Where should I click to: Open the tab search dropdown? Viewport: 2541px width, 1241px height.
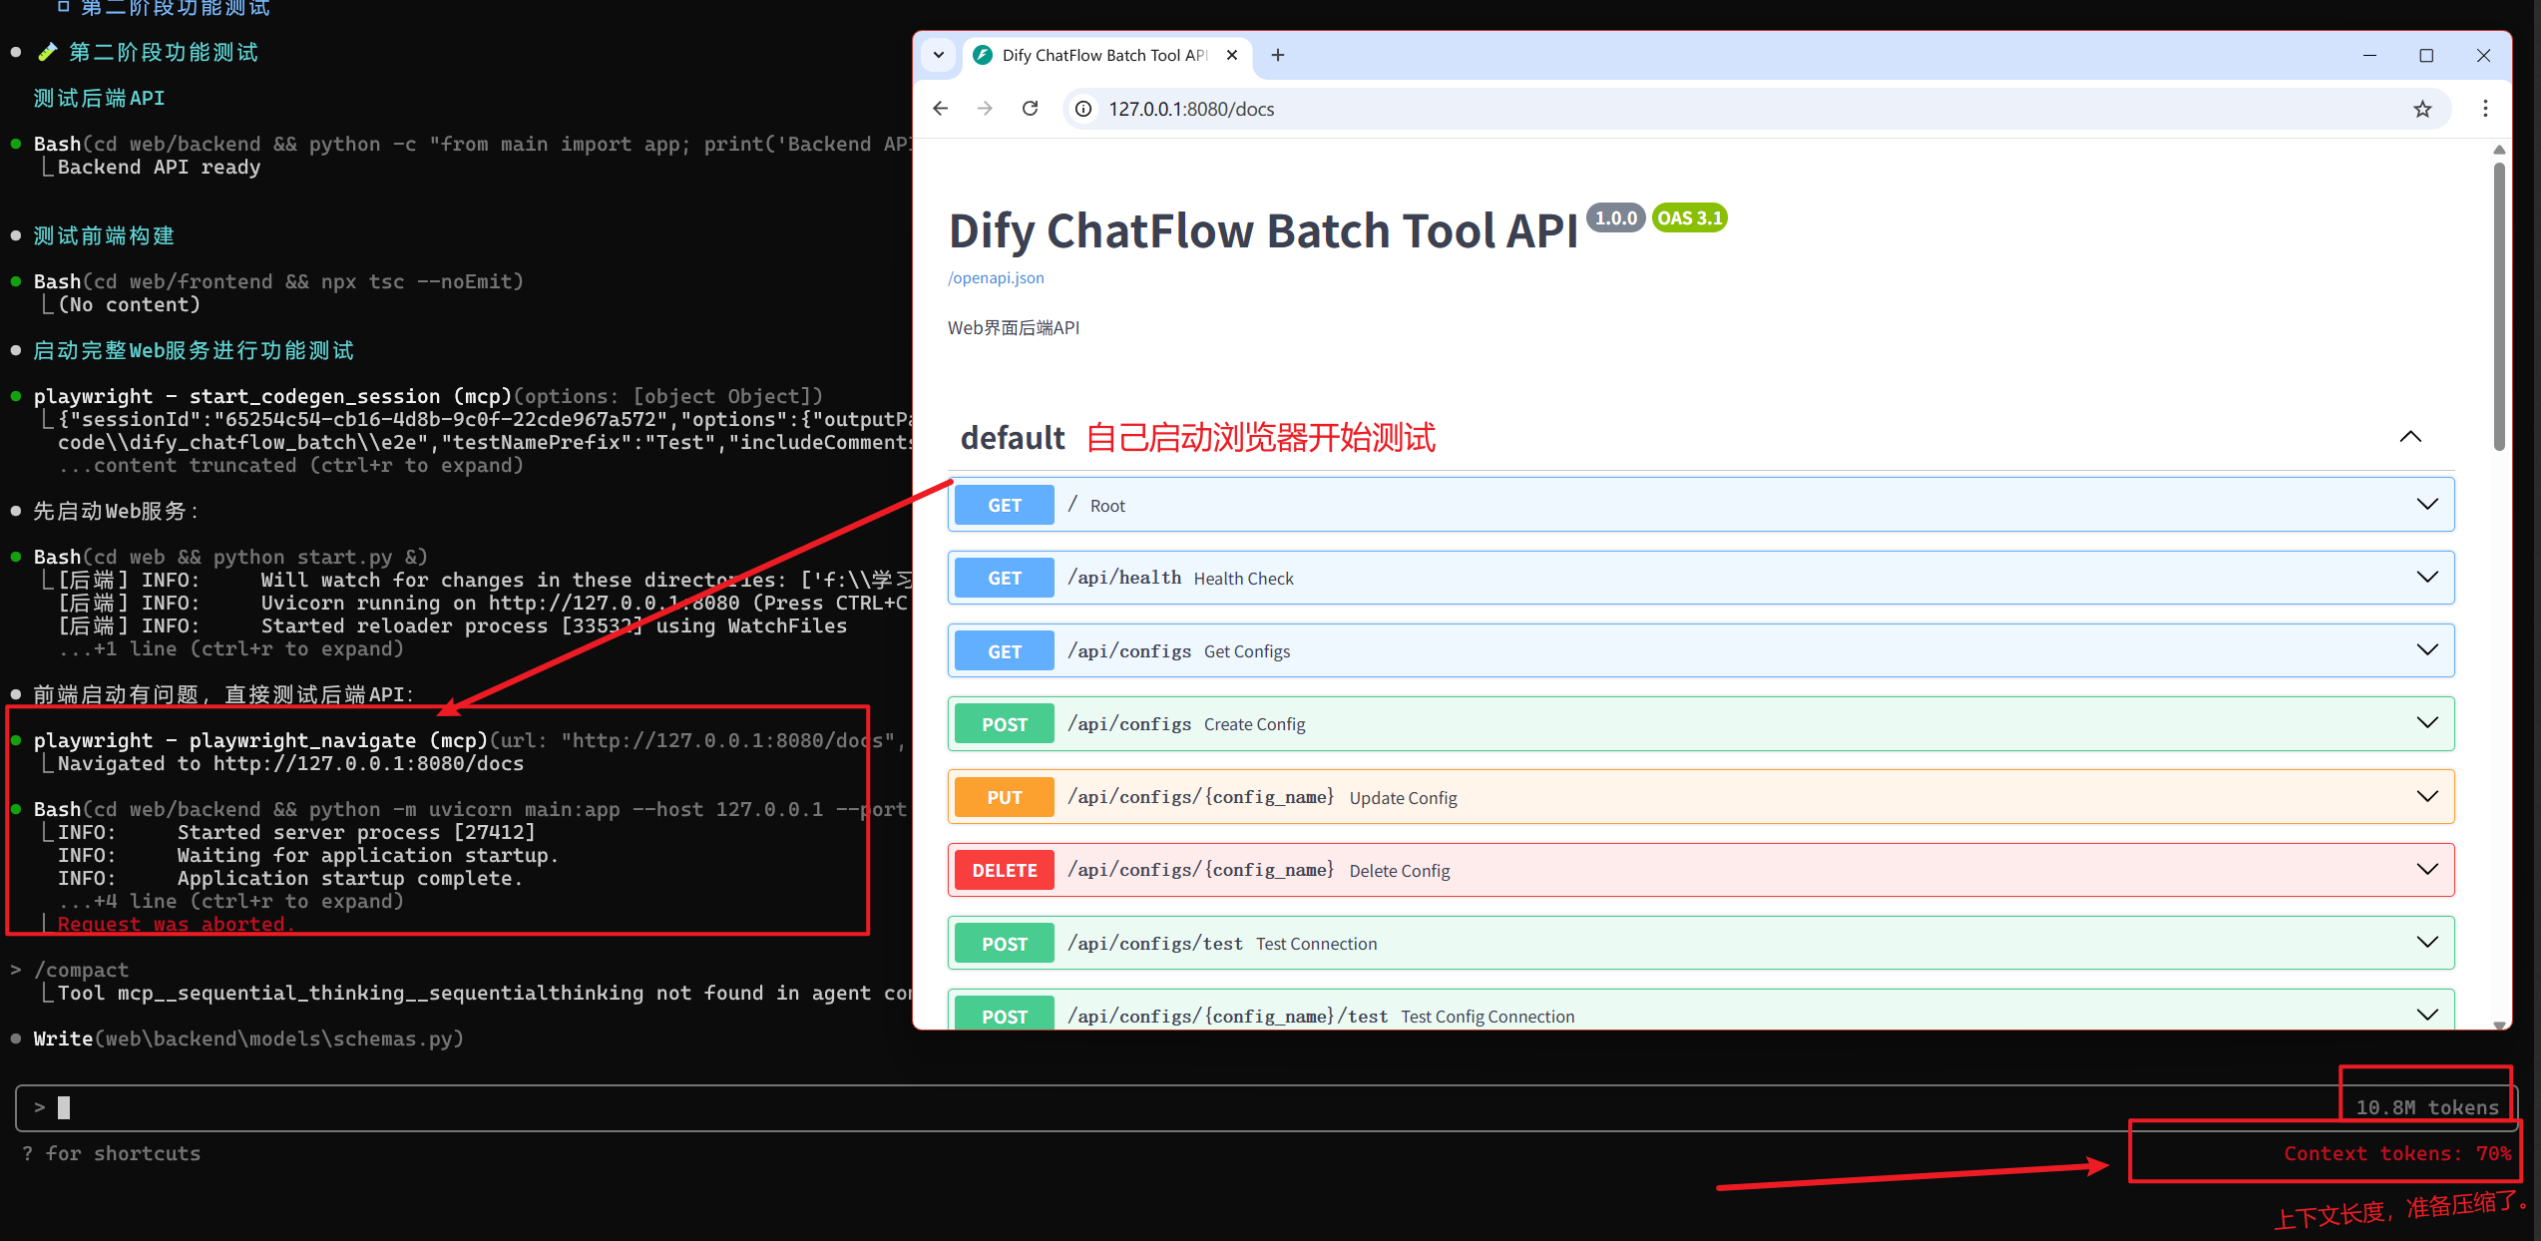coord(939,55)
